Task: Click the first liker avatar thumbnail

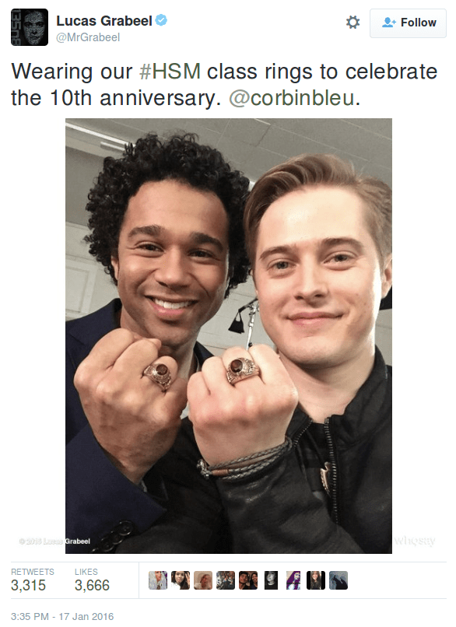Action: pyautogui.click(x=158, y=580)
